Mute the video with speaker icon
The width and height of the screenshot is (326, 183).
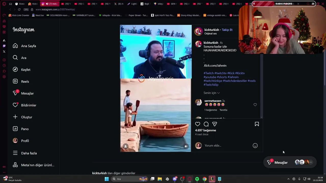point(186,146)
